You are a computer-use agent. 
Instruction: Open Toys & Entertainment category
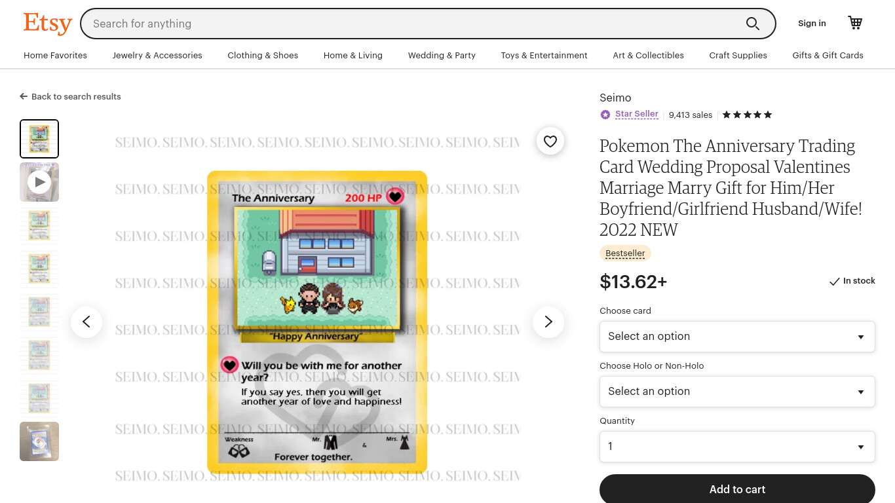(x=544, y=56)
